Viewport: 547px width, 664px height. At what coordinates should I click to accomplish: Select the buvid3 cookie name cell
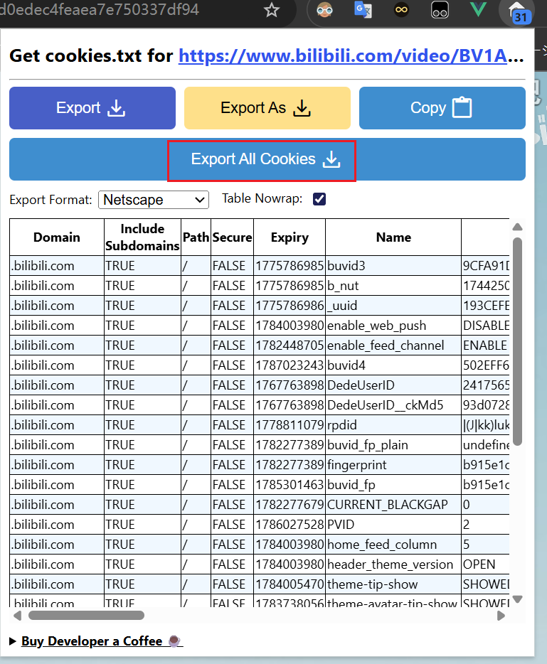(393, 265)
